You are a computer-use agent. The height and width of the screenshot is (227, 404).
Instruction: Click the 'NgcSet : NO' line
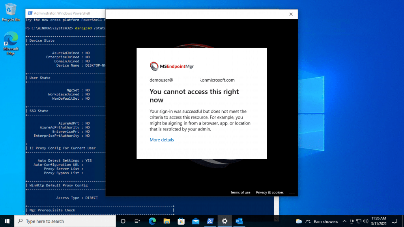(x=78, y=90)
